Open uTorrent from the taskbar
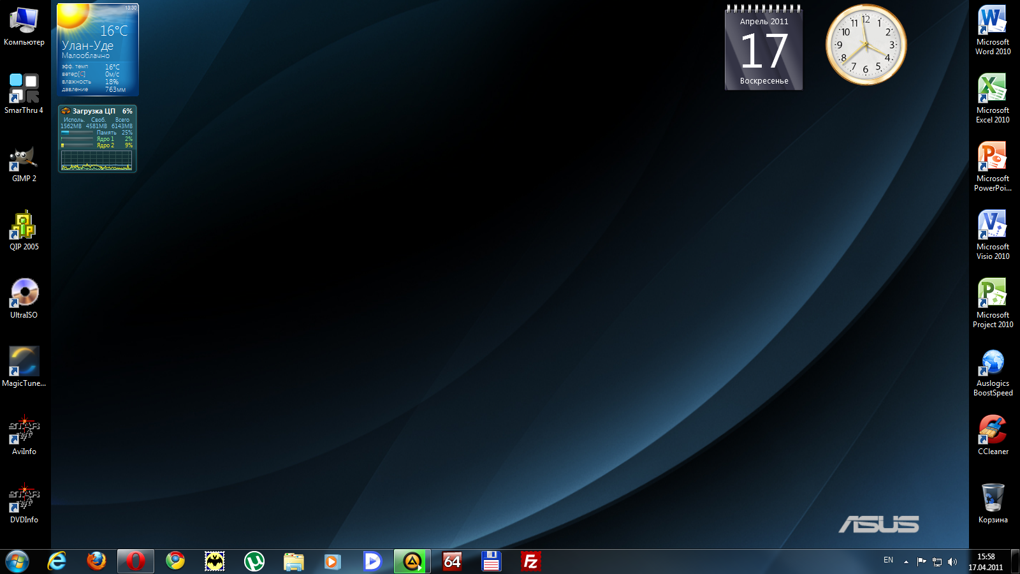 pos(254,561)
